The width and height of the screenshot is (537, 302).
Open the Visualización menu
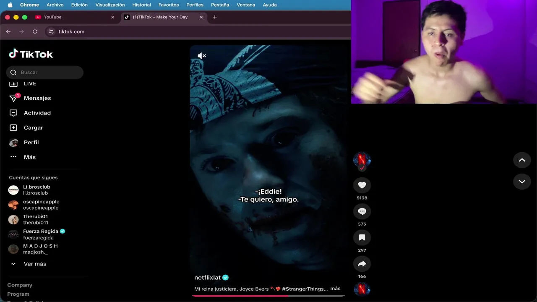pos(110,5)
